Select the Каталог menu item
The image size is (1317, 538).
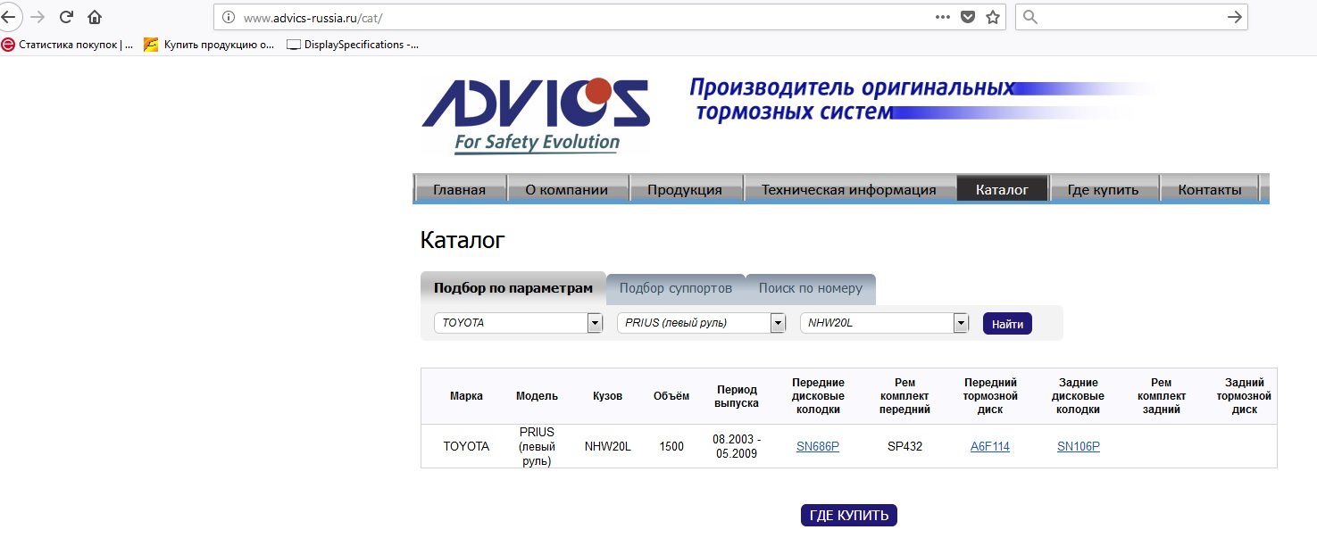coord(1002,189)
